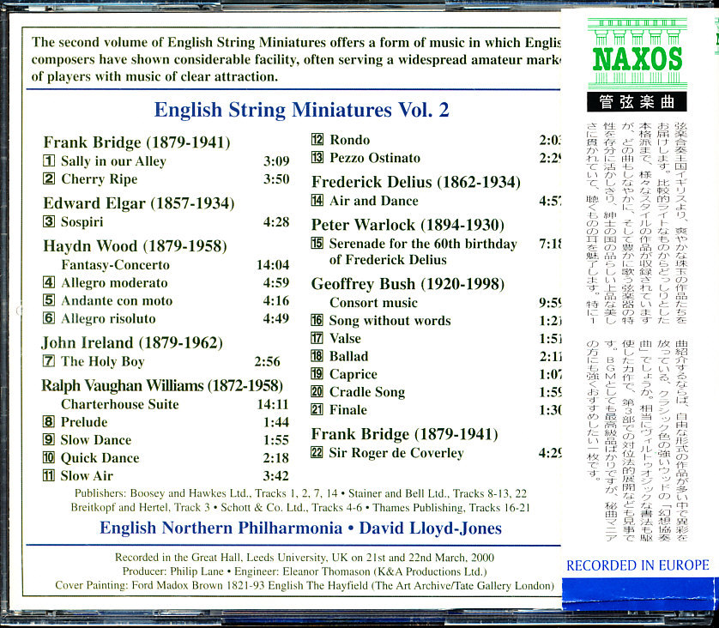Image resolution: width=719 pixels, height=628 pixels.
Task: Click the first Frank Bridge (1879-1941) heading
Action: 136,142
